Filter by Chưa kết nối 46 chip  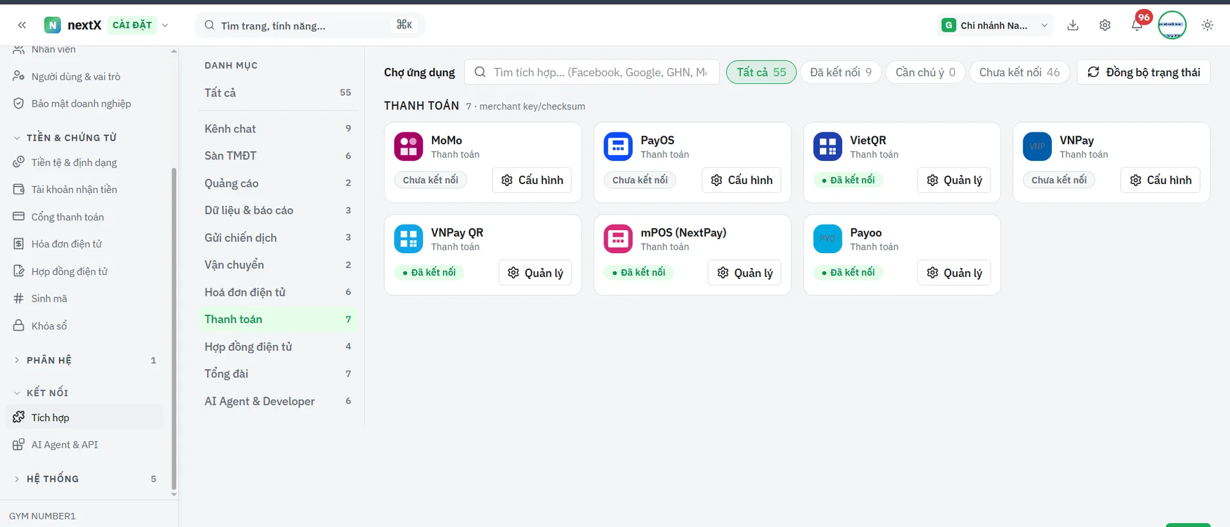[x=1020, y=72]
